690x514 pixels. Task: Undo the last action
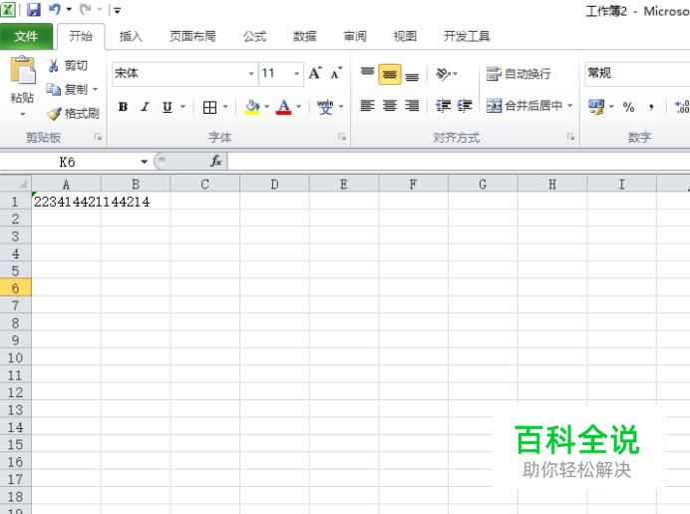pyautogui.click(x=55, y=9)
